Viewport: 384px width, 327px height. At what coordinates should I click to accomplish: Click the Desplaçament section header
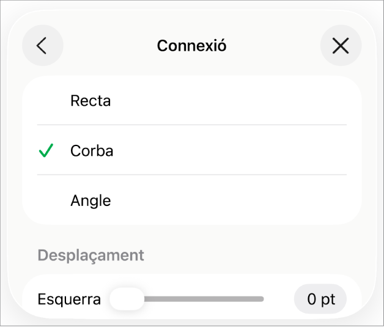pyautogui.click(x=90, y=255)
